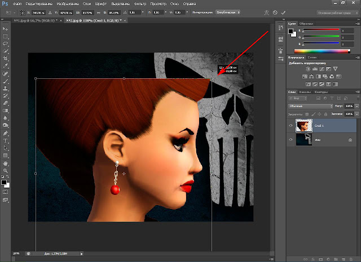
Task: Select the Eyedropper tool
Action: tap(5, 66)
